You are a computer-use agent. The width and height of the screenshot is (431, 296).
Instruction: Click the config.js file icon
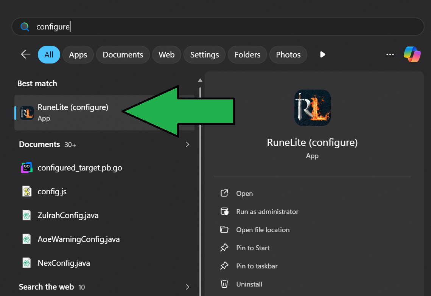[x=27, y=192]
